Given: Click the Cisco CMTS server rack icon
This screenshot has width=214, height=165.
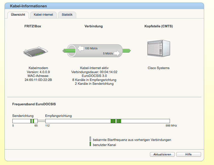Looking at the screenshot, I should click(x=159, y=49).
